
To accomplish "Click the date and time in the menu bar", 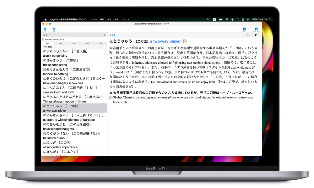I will coord(261,19).
